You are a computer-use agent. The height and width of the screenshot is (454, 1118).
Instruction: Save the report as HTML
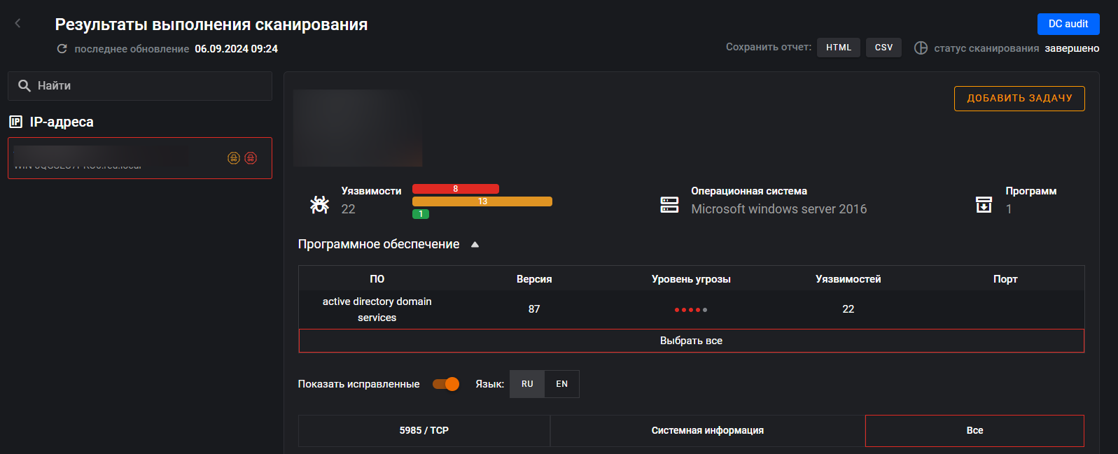(x=838, y=48)
